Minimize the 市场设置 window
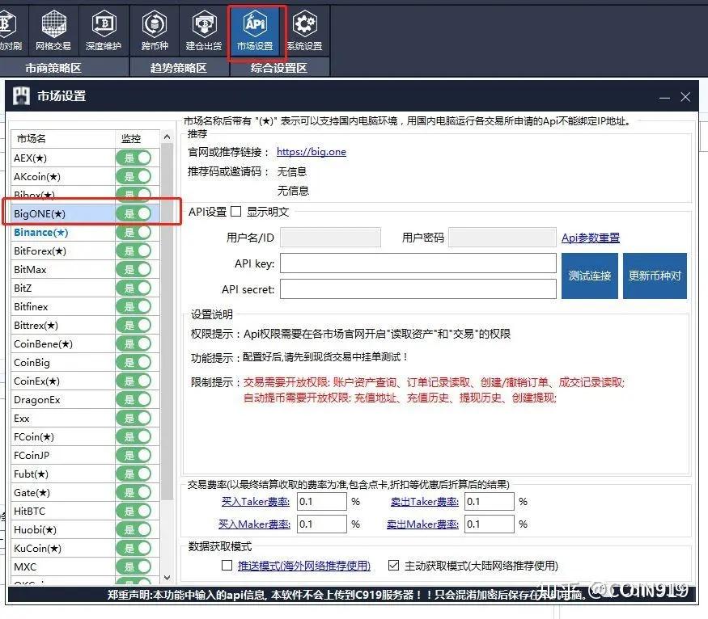This screenshot has width=708, height=619. (664, 97)
